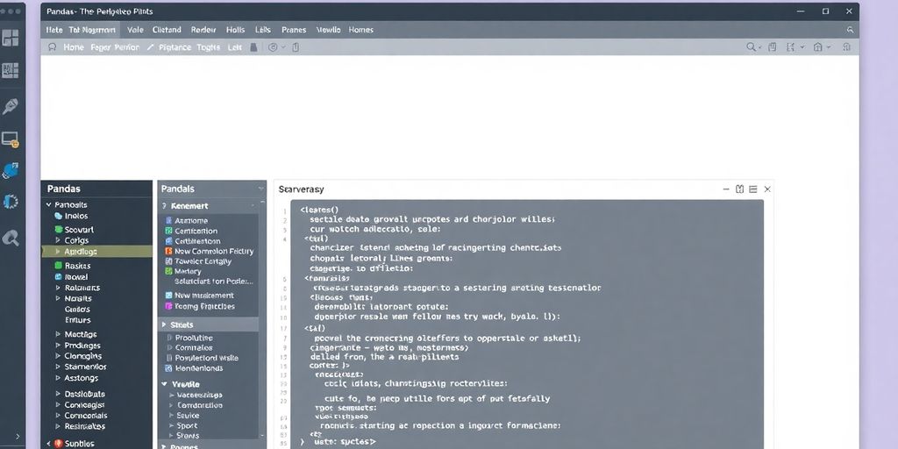
Task: Open dropdown arrow next to house icon
Action: (828, 47)
